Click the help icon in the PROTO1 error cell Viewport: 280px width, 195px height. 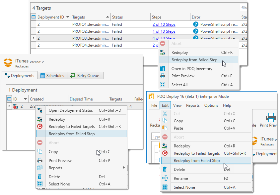click(x=196, y=24)
